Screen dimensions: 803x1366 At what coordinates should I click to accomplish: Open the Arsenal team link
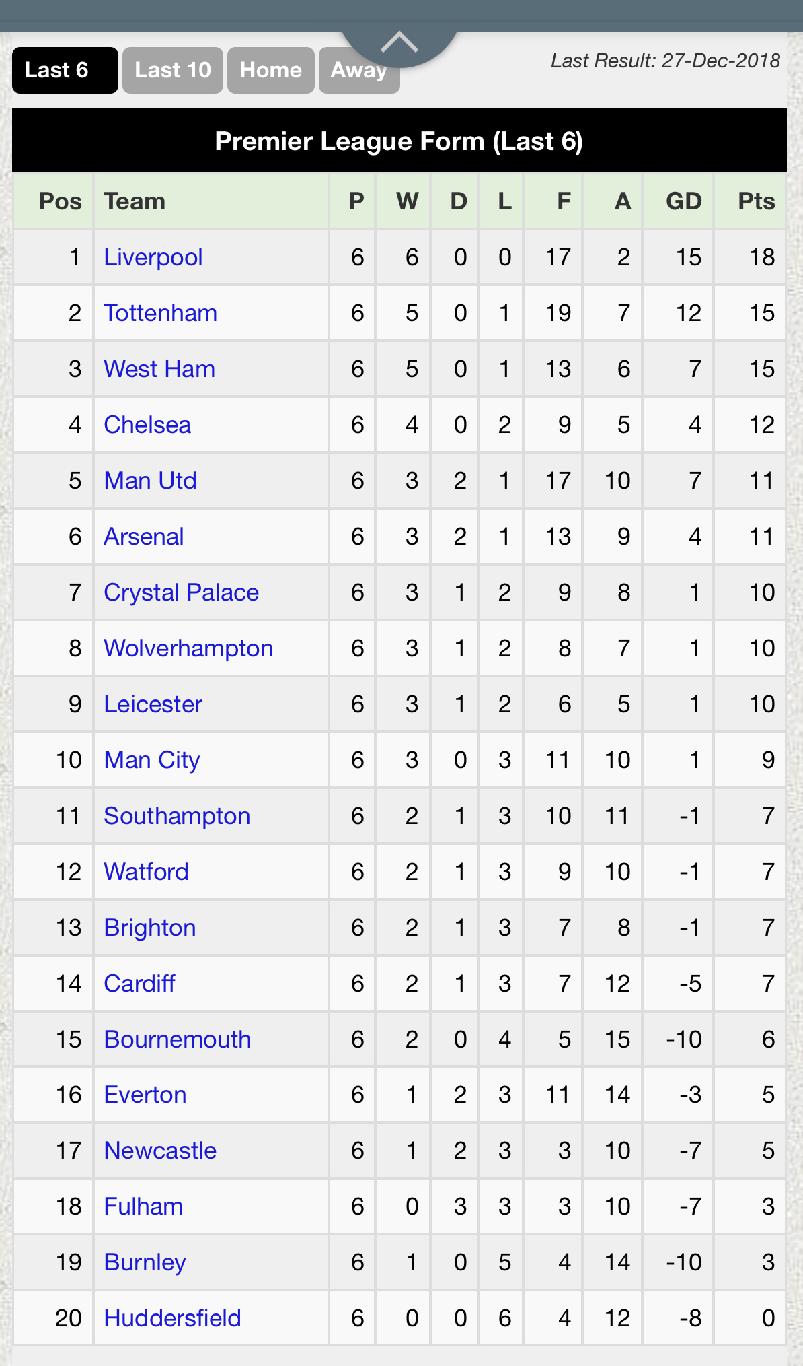point(144,537)
